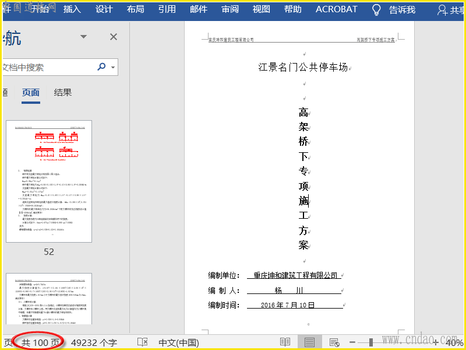Viewport: 466px width, 350px height.
Task: Click the zoom slider handle
Action: click(371, 342)
